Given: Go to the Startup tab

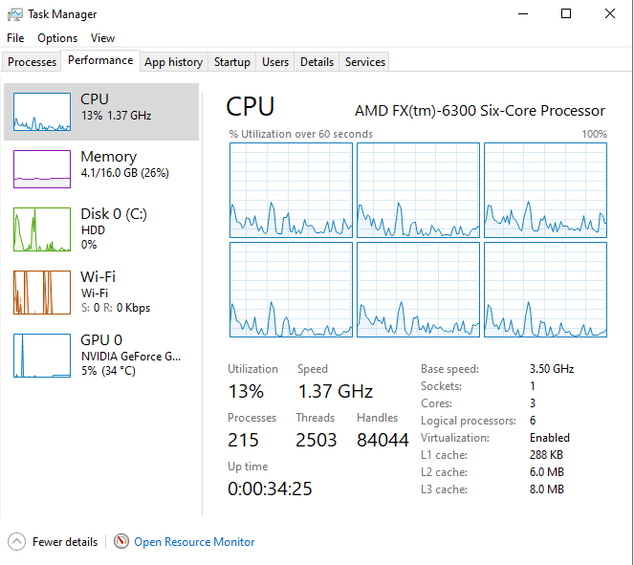Looking at the screenshot, I should click(x=232, y=62).
